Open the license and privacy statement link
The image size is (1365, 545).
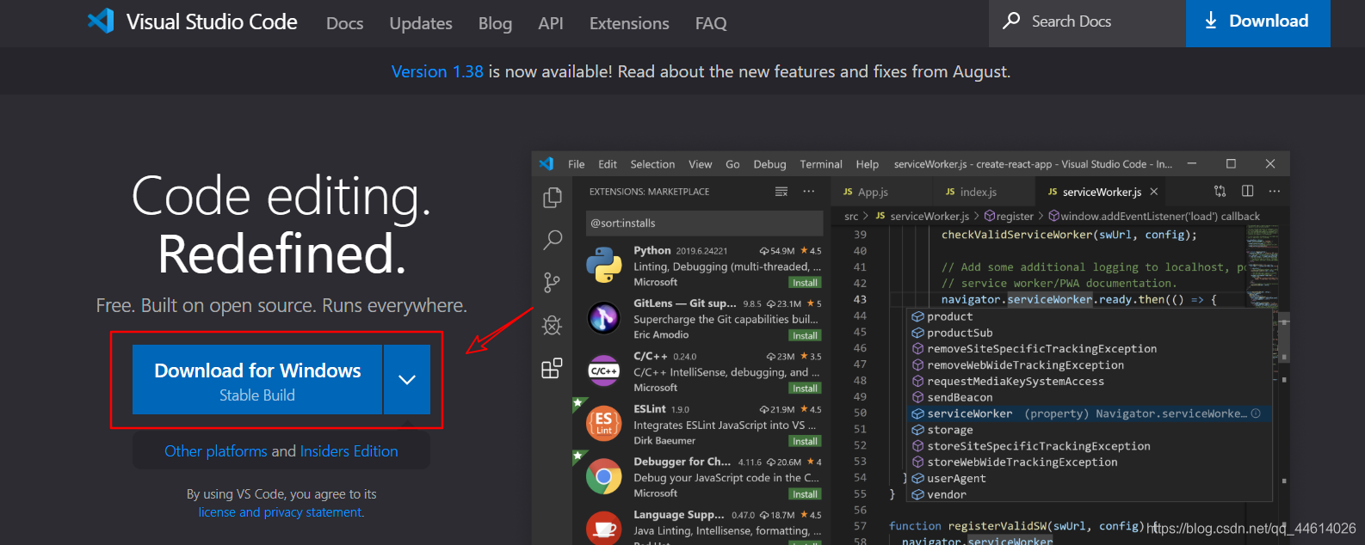pyautogui.click(x=281, y=512)
